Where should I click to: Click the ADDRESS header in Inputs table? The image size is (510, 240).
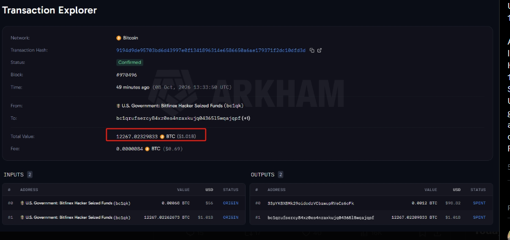tap(29, 190)
